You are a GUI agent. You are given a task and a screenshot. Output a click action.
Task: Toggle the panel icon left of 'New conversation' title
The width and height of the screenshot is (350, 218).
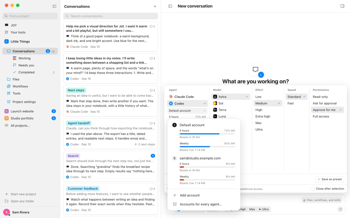click(x=170, y=6)
